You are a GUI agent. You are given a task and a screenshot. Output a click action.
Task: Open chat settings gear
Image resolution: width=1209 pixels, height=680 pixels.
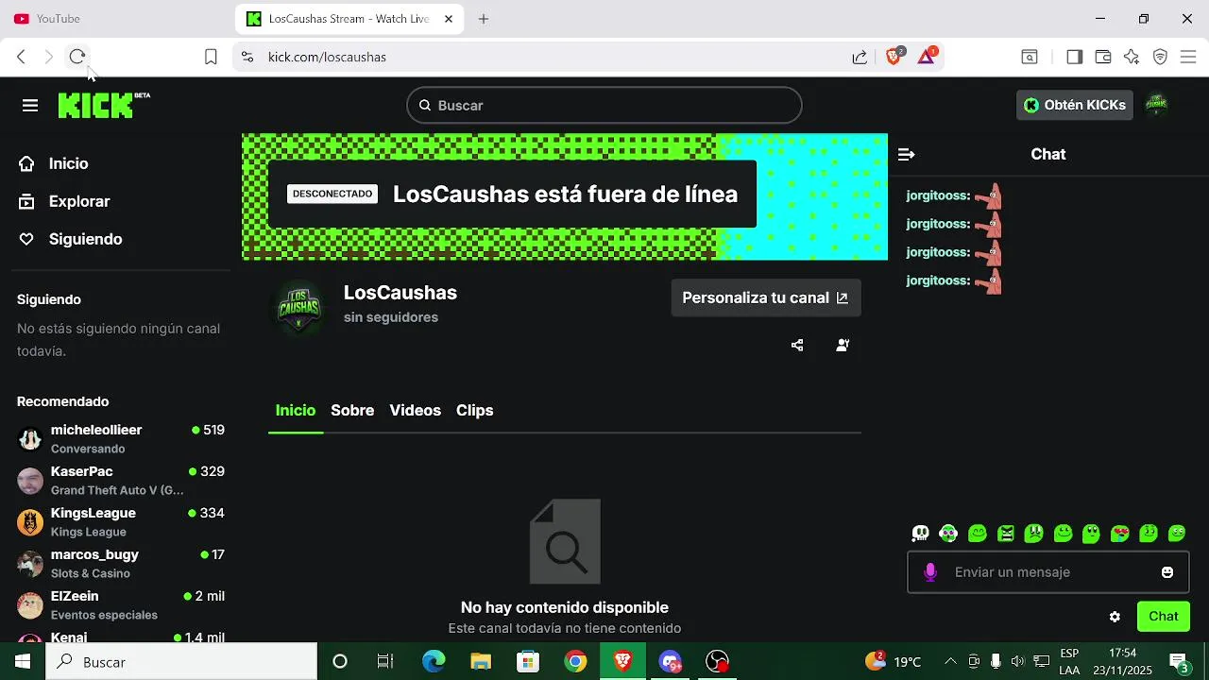coord(1115,617)
